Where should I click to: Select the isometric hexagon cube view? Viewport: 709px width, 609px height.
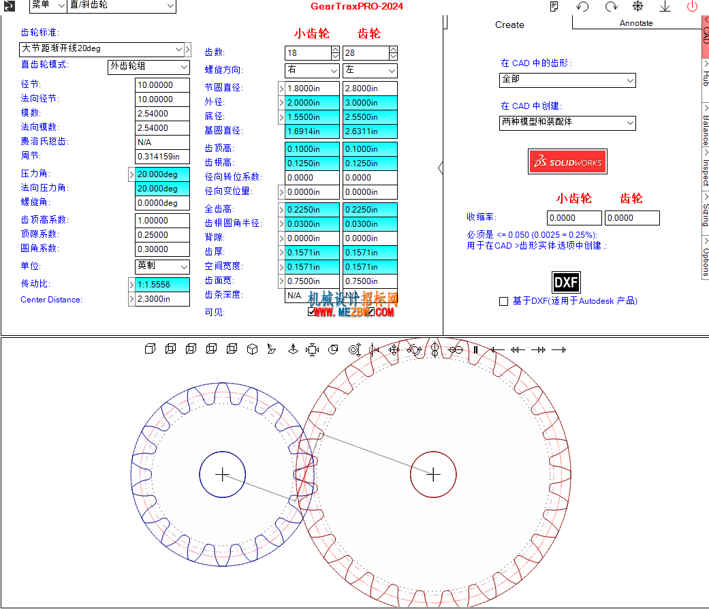[x=252, y=349]
